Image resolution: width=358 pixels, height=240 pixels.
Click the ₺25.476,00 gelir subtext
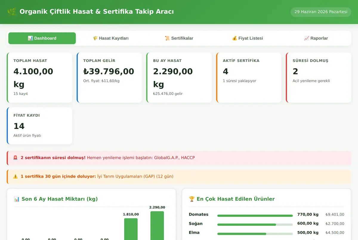(x=168, y=93)
